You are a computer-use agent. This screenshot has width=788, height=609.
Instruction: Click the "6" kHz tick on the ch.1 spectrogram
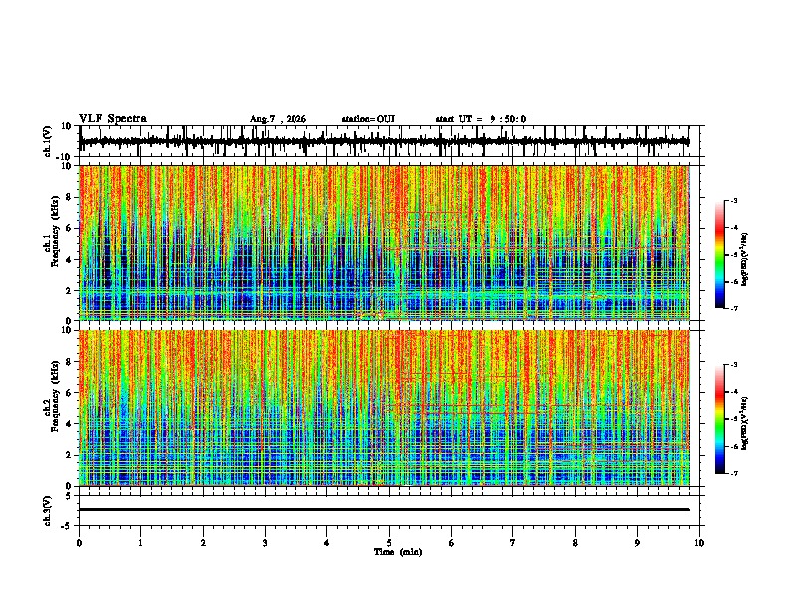69,228
